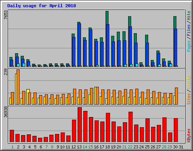Click the title "Daily usage for April 2018"
Viewport: 193px width, 151px height.
point(41,6)
